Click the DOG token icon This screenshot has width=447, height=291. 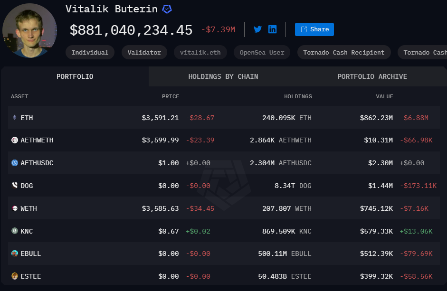point(13,186)
